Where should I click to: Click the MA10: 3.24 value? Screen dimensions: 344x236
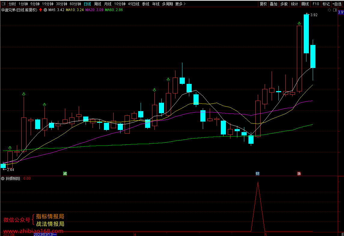tap(75, 10)
